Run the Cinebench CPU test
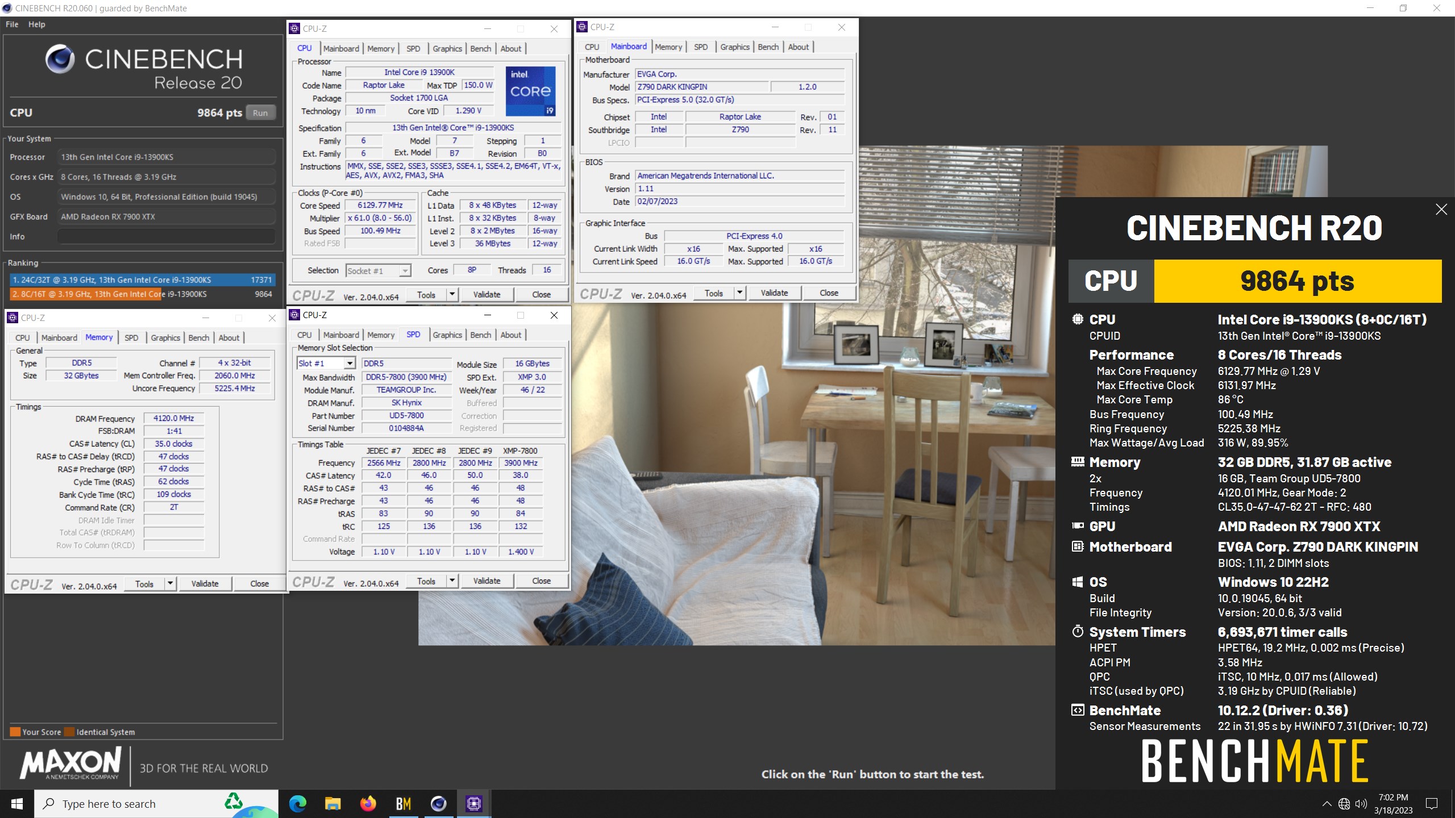Image resolution: width=1455 pixels, height=818 pixels. [260, 112]
